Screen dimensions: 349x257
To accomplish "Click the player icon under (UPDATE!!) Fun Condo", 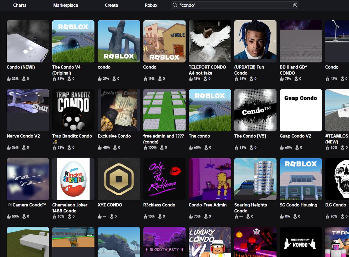I will click(252, 79).
